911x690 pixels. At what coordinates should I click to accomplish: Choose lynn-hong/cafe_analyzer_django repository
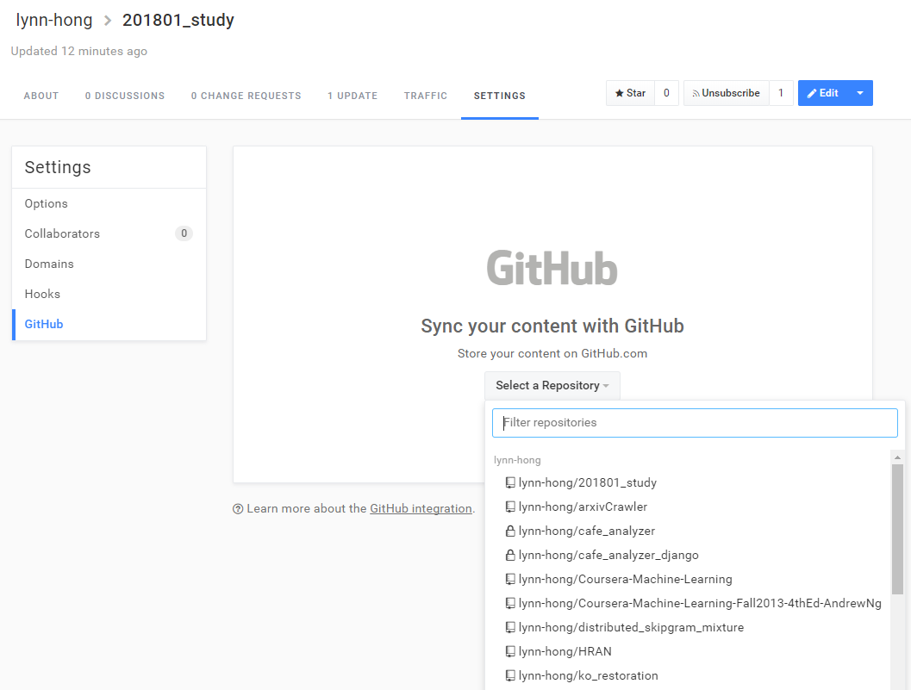tap(608, 556)
